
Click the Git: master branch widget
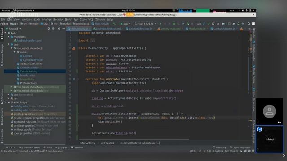click(x=231, y=151)
